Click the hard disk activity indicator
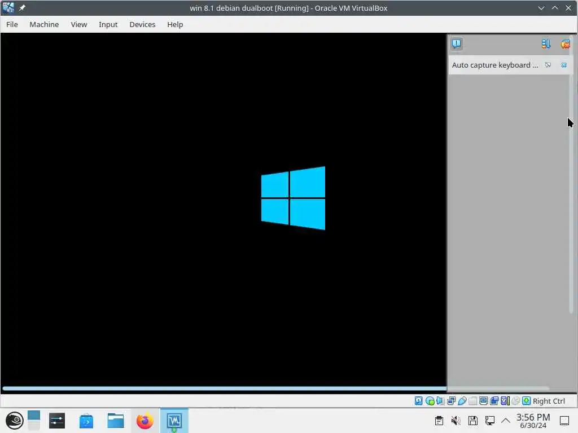This screenshot has width=578, height=433. pos(418,401)
